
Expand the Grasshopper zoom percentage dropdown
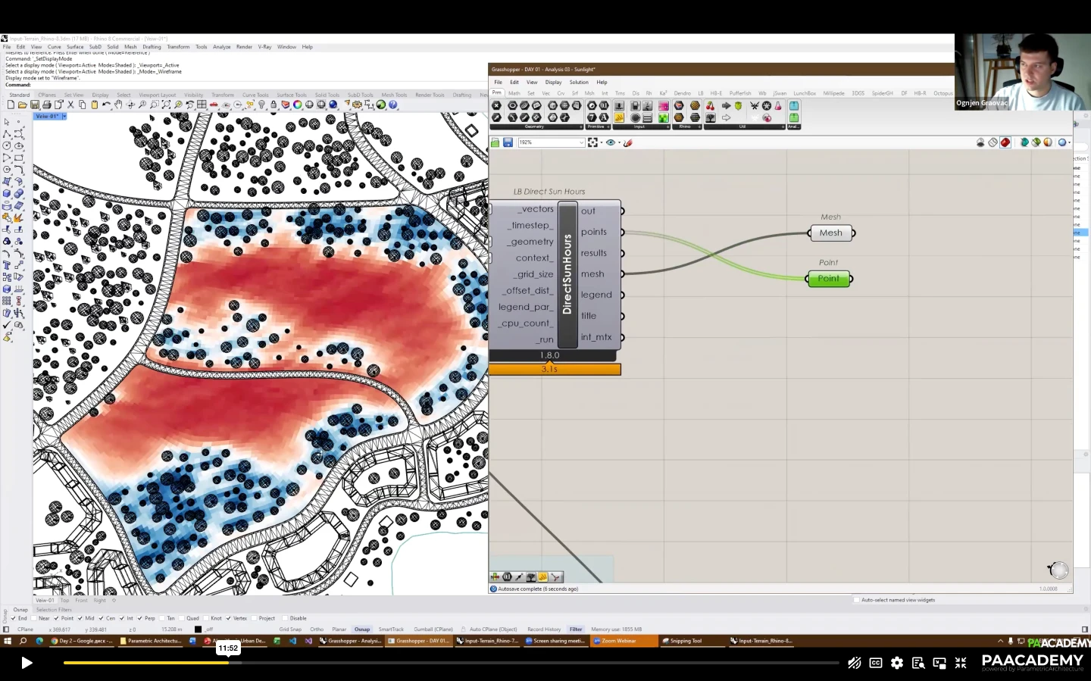(x=581, y=142)
